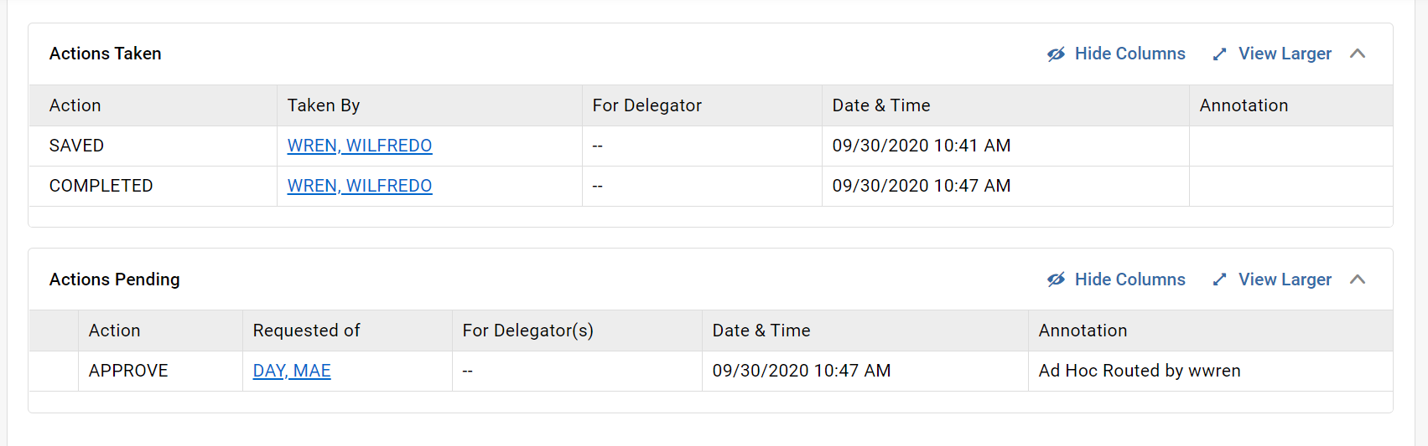The height and width of the screenshot is (446, 1428).
Task: Collapse the Actions Pending panel
Action: pos(1358,279)
